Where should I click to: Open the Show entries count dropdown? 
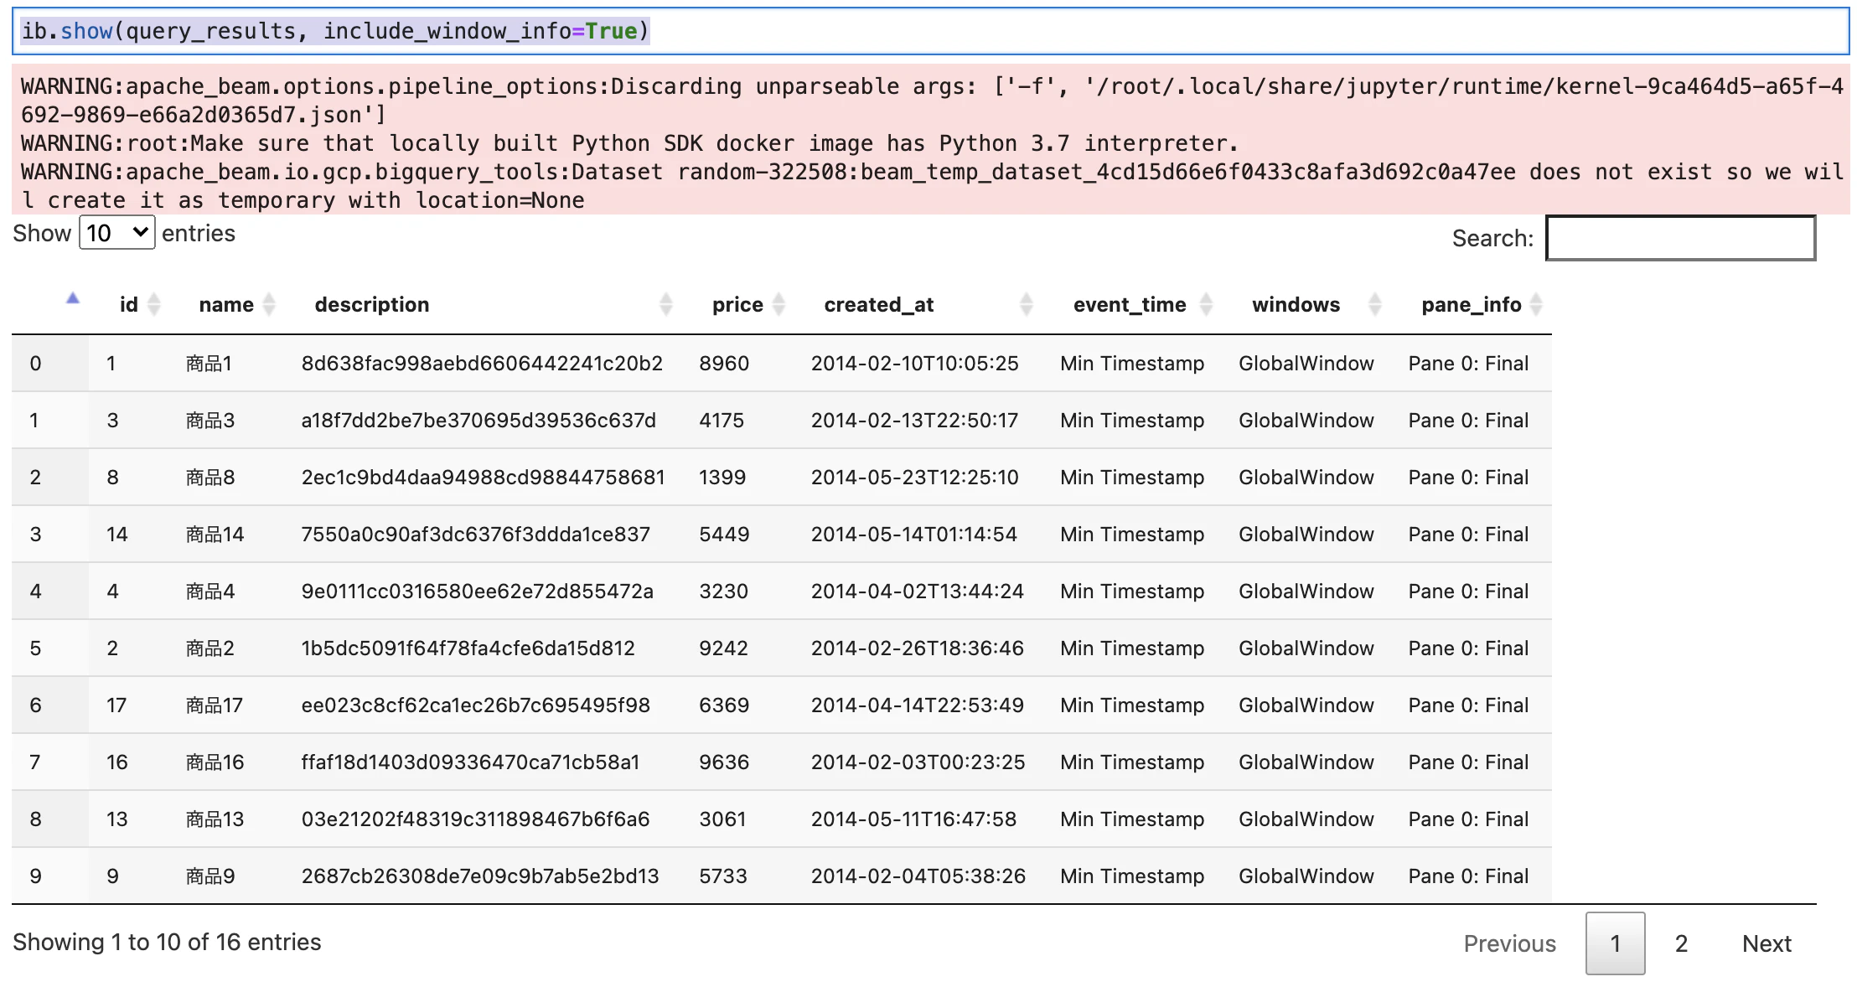117,233
